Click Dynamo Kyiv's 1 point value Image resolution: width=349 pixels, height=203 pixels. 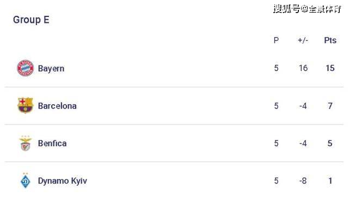[x=330, y=181]
